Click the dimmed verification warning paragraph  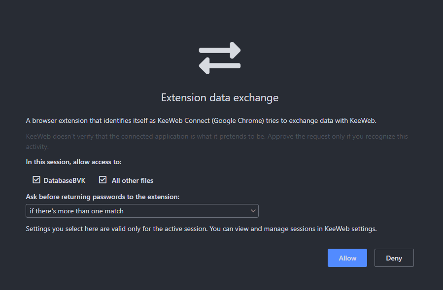(x=217, y=141)
